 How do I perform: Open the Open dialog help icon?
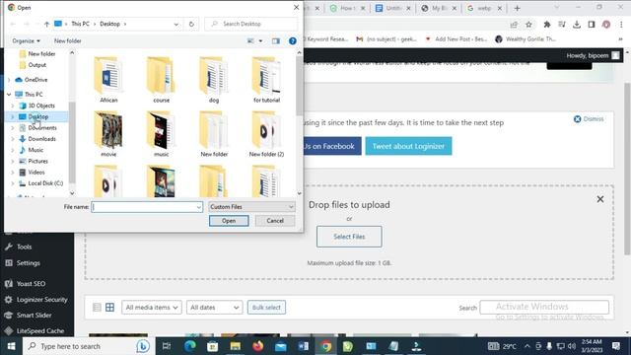[293, 40]
